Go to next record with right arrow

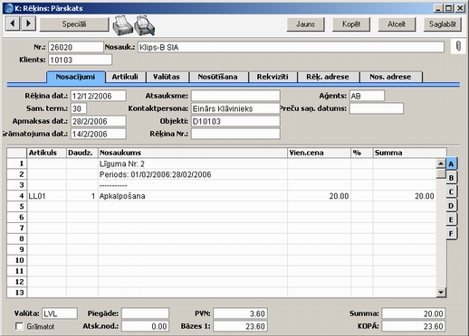tap(28, 23)
